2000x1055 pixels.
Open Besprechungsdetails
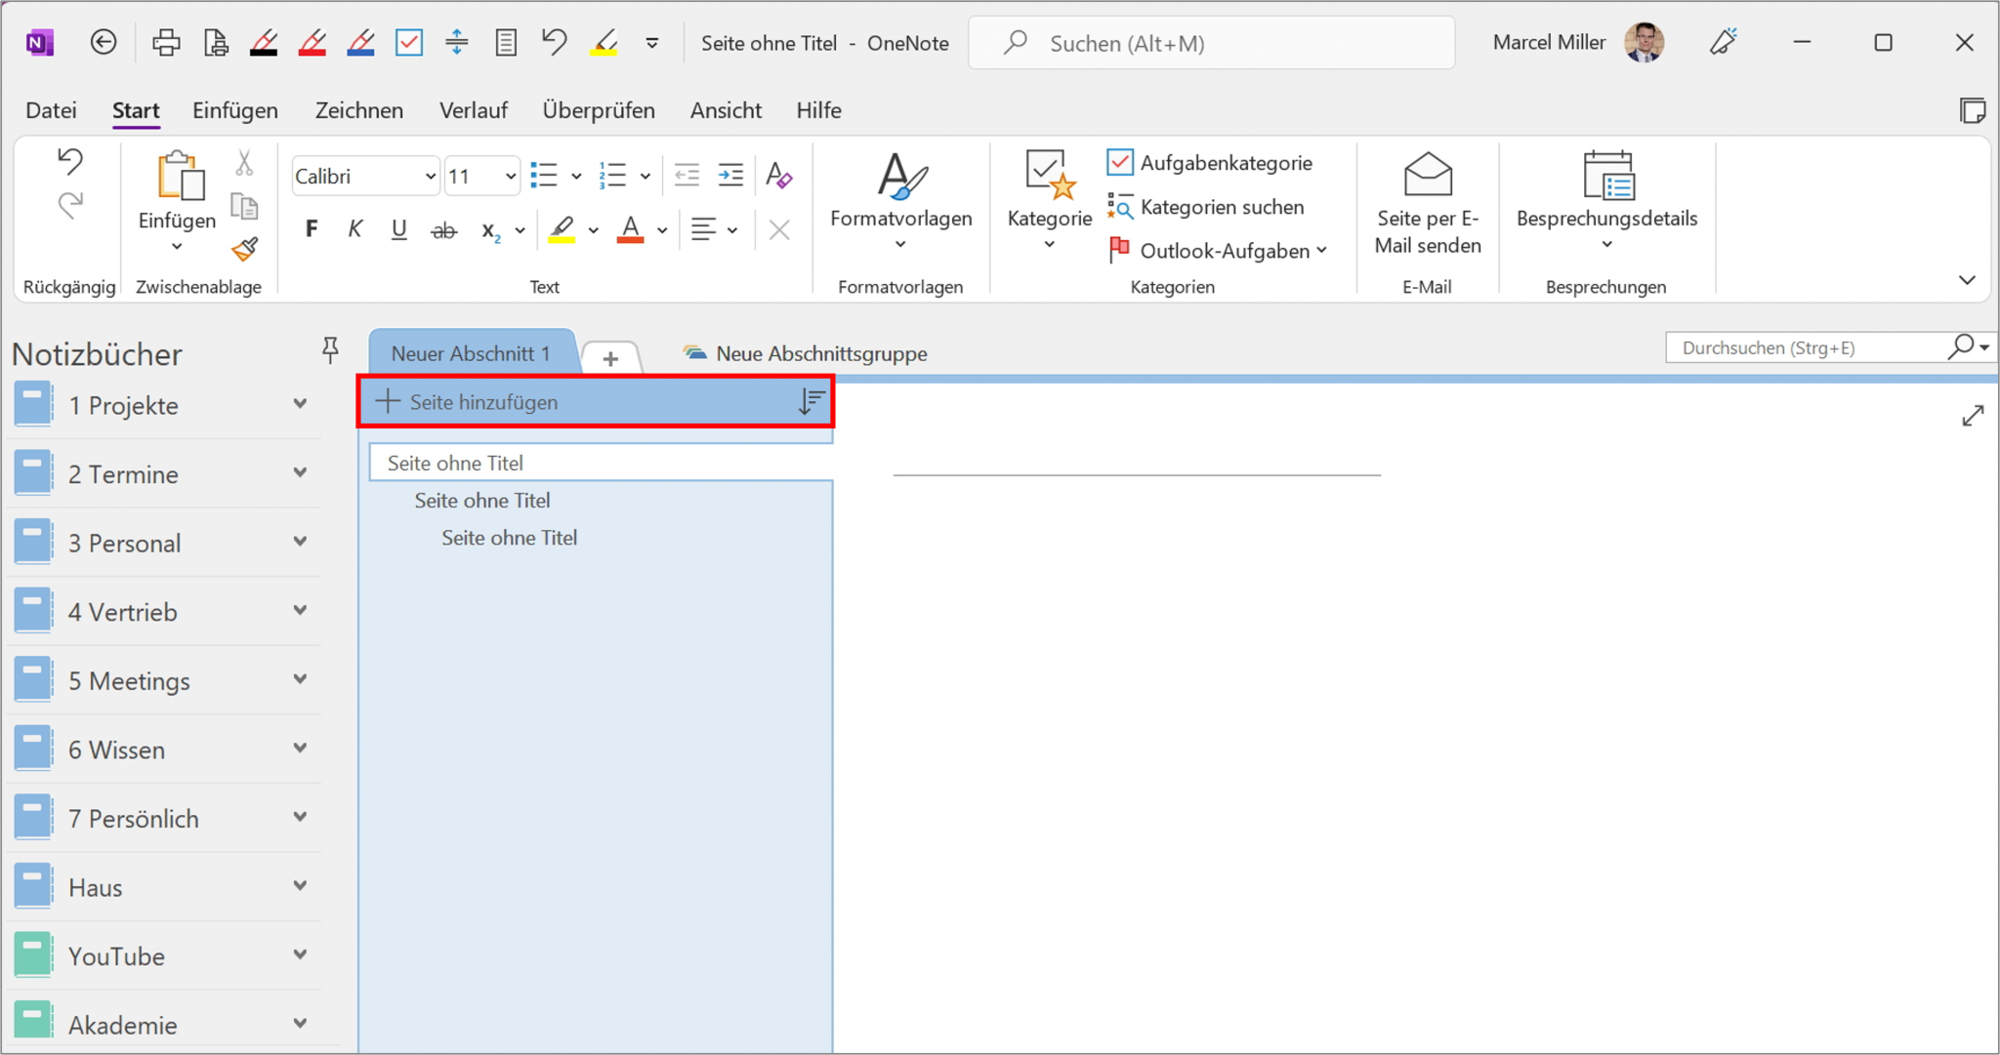tap(1606, 195)
